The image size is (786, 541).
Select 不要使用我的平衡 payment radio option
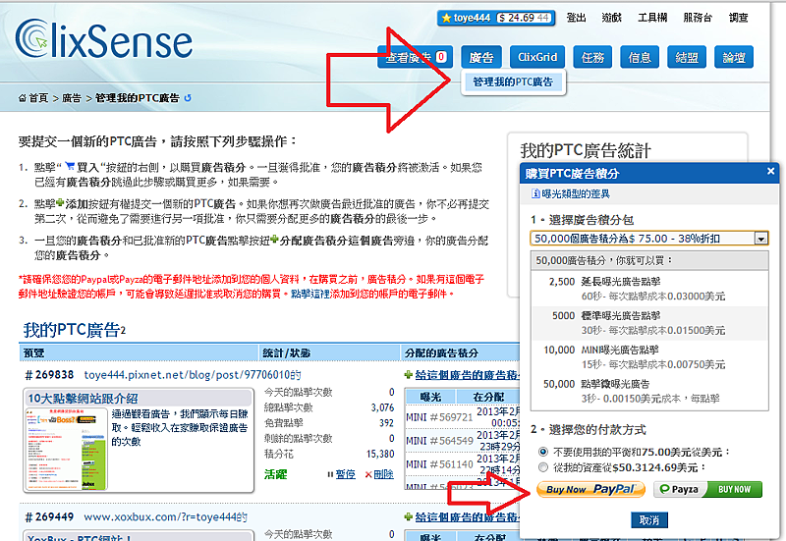click(543, 452)
